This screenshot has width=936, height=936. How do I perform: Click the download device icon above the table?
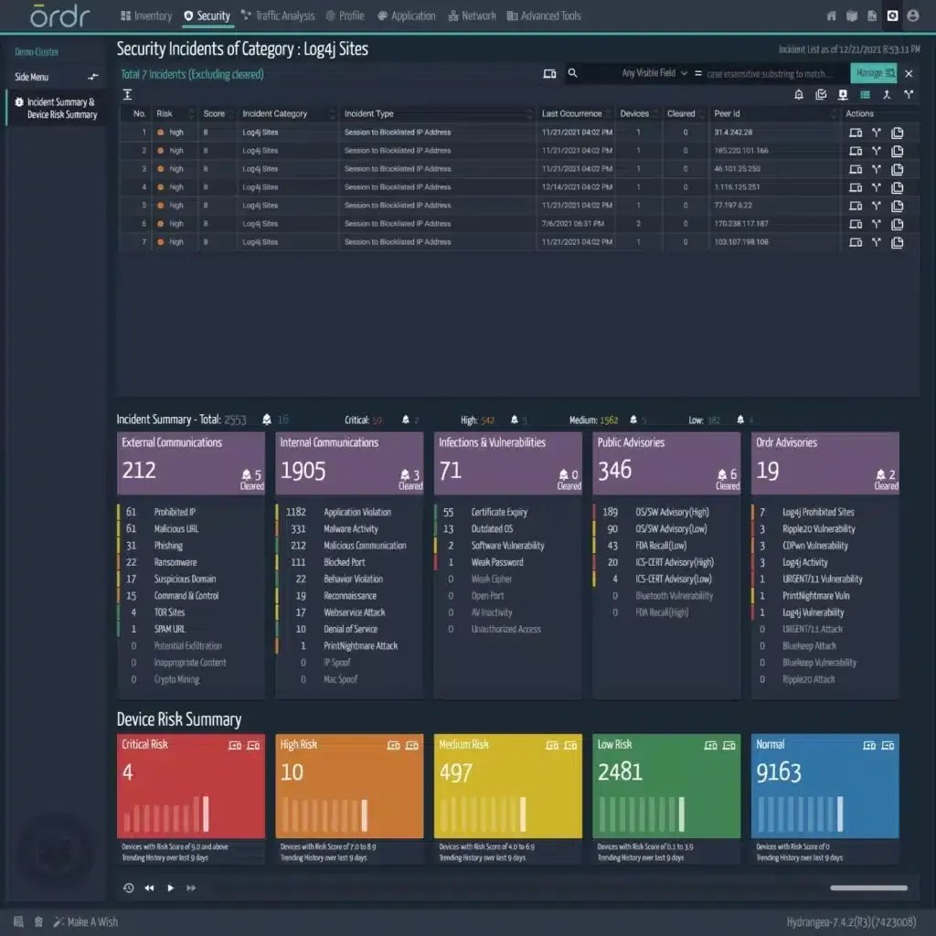point(843,94)
